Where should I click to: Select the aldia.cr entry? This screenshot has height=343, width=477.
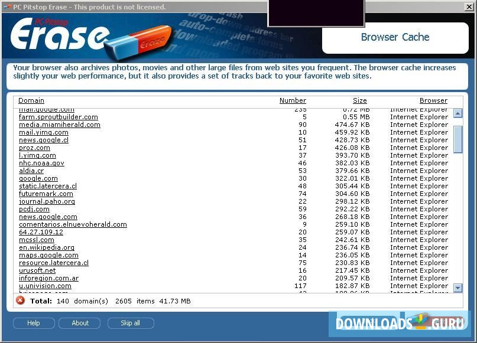(x=31, y=171)
